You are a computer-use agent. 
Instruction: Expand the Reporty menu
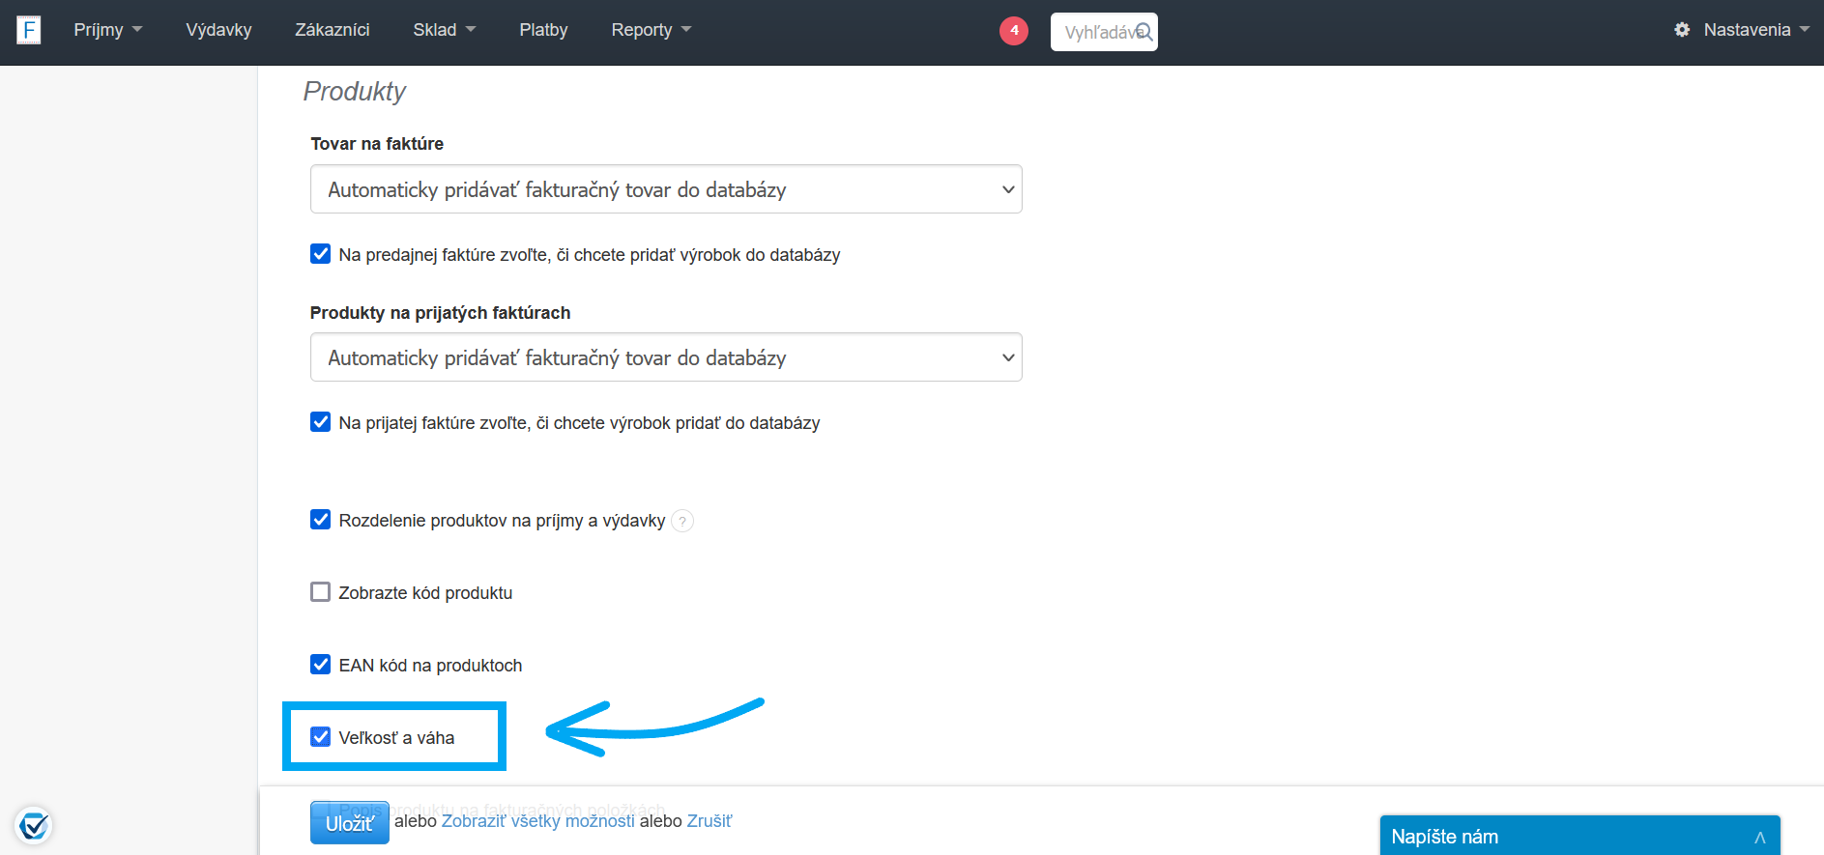point(651,30)
